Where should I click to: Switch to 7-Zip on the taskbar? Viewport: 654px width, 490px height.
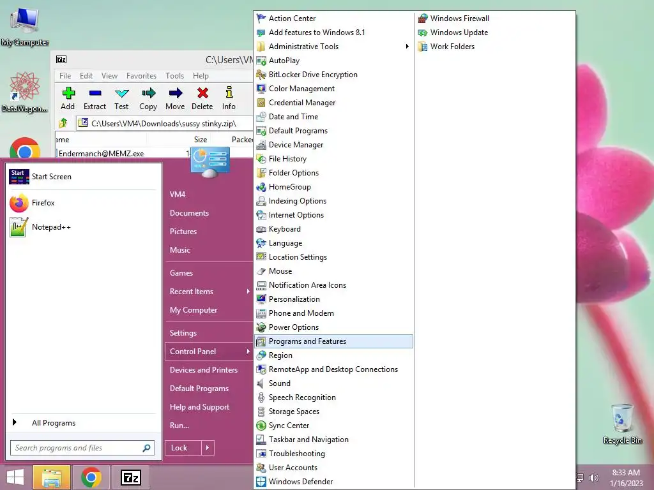[x=130, y=477]
